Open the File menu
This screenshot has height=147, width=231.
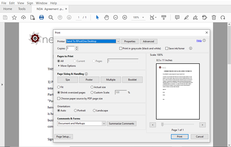click(x=4, y=3)
